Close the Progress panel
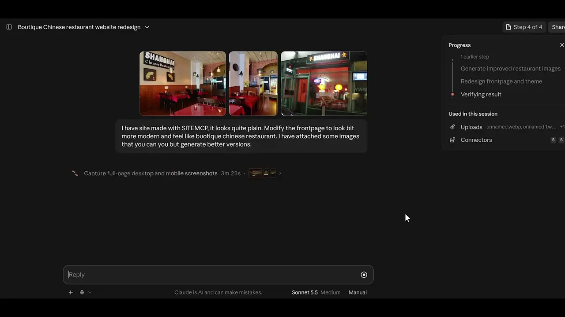The image size is (565, 317). pos(562,45)
